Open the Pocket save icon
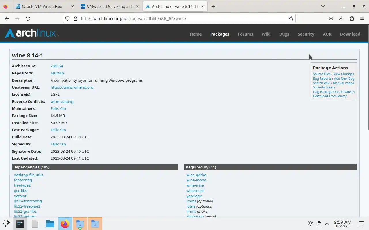369x230 pixels. tap(331, 18)
